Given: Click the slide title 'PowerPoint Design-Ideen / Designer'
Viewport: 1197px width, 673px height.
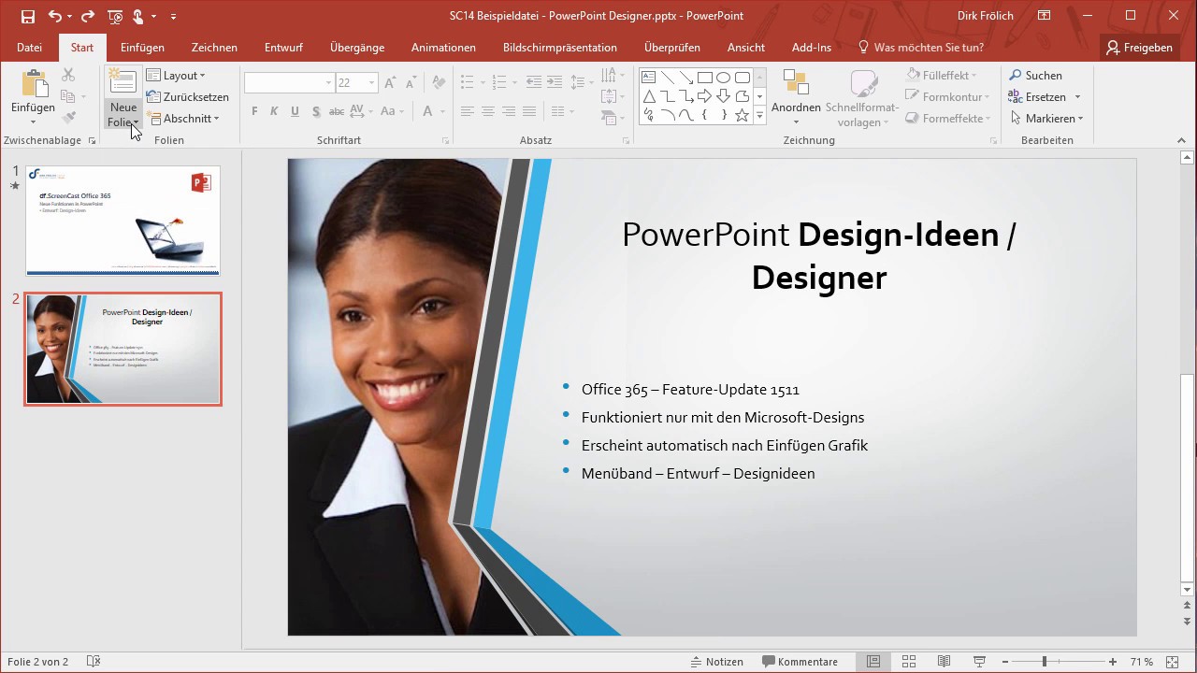Looking at the screenshot, I should 818,255.
